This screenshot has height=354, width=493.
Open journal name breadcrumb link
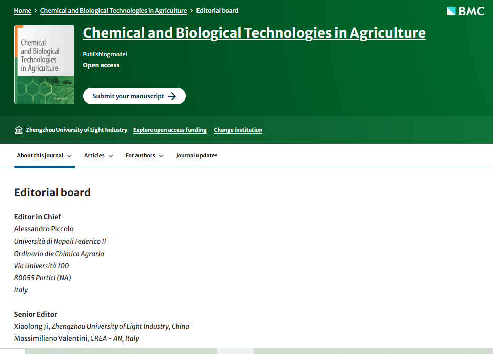coord(114,11)
